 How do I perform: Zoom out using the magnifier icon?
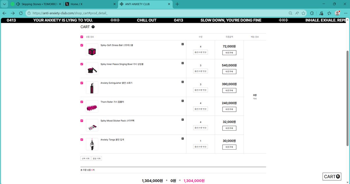coord(290,13)
